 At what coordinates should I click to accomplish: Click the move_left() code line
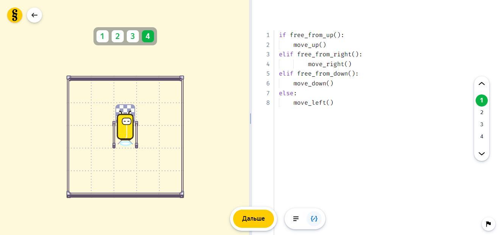[313, 103]
